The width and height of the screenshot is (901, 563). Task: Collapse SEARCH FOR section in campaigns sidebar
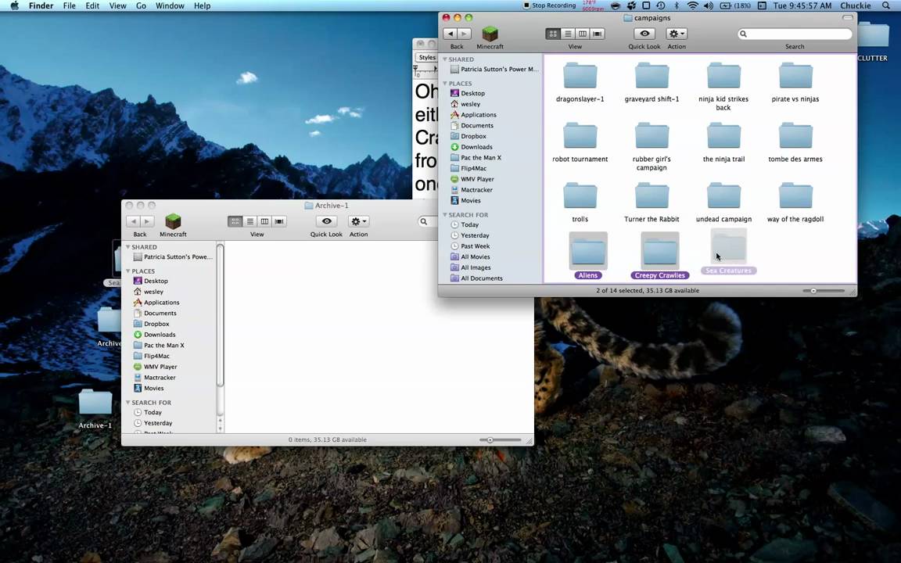click(x=445, y=215)
